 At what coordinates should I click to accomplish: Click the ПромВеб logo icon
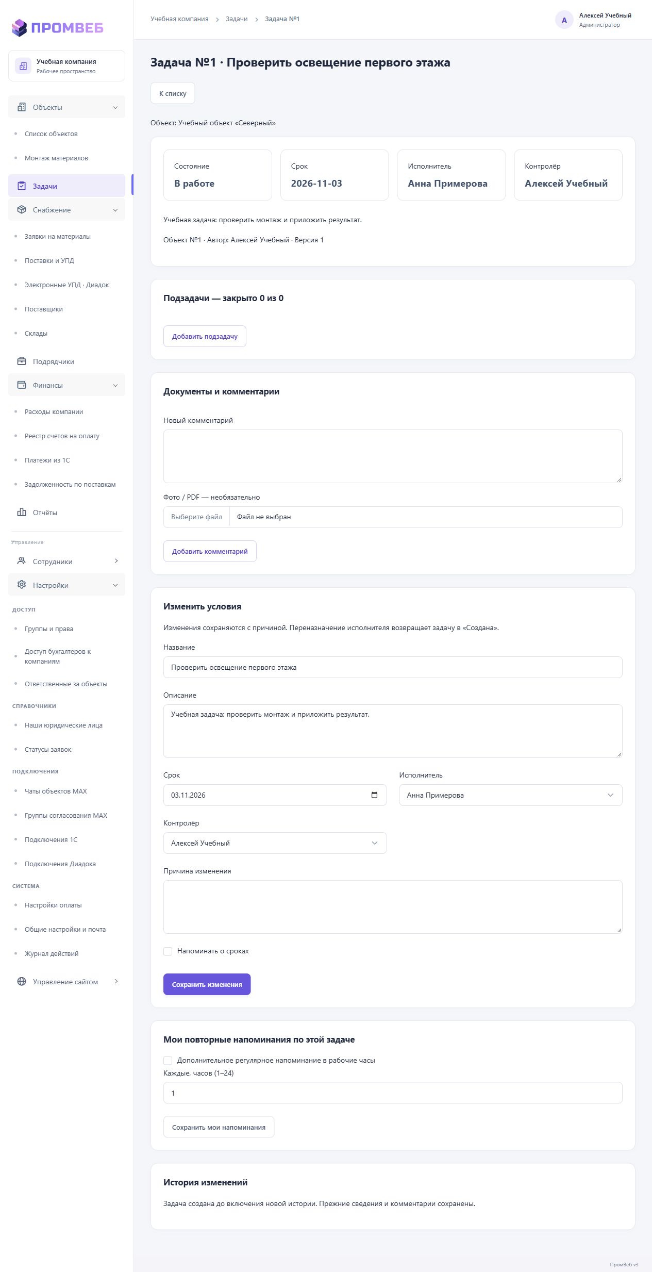tap(19, 28)
